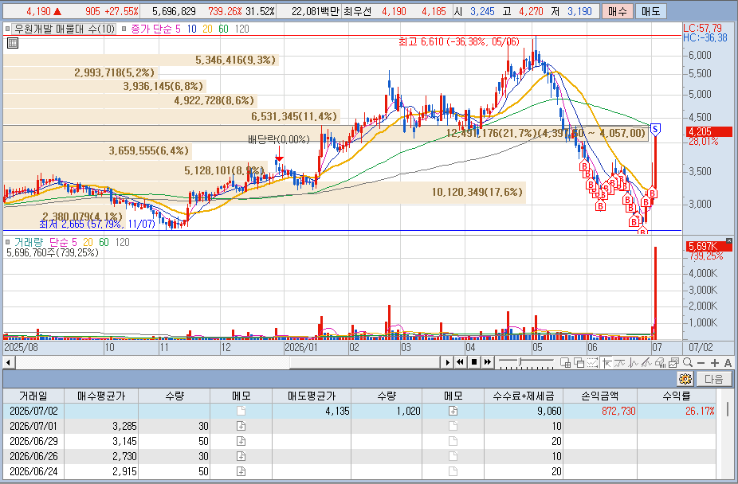
Task: Click the red 4,205 current price tag
Action: point(709,131)
